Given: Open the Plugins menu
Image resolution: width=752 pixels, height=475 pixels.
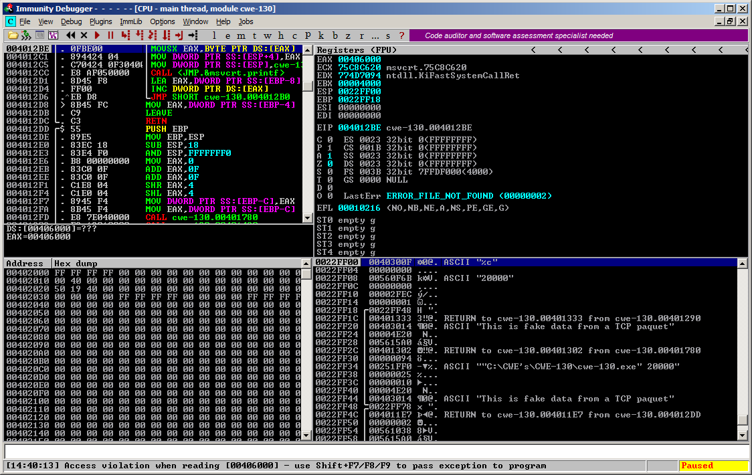Looking at the screenshot, I should (101, 21).
